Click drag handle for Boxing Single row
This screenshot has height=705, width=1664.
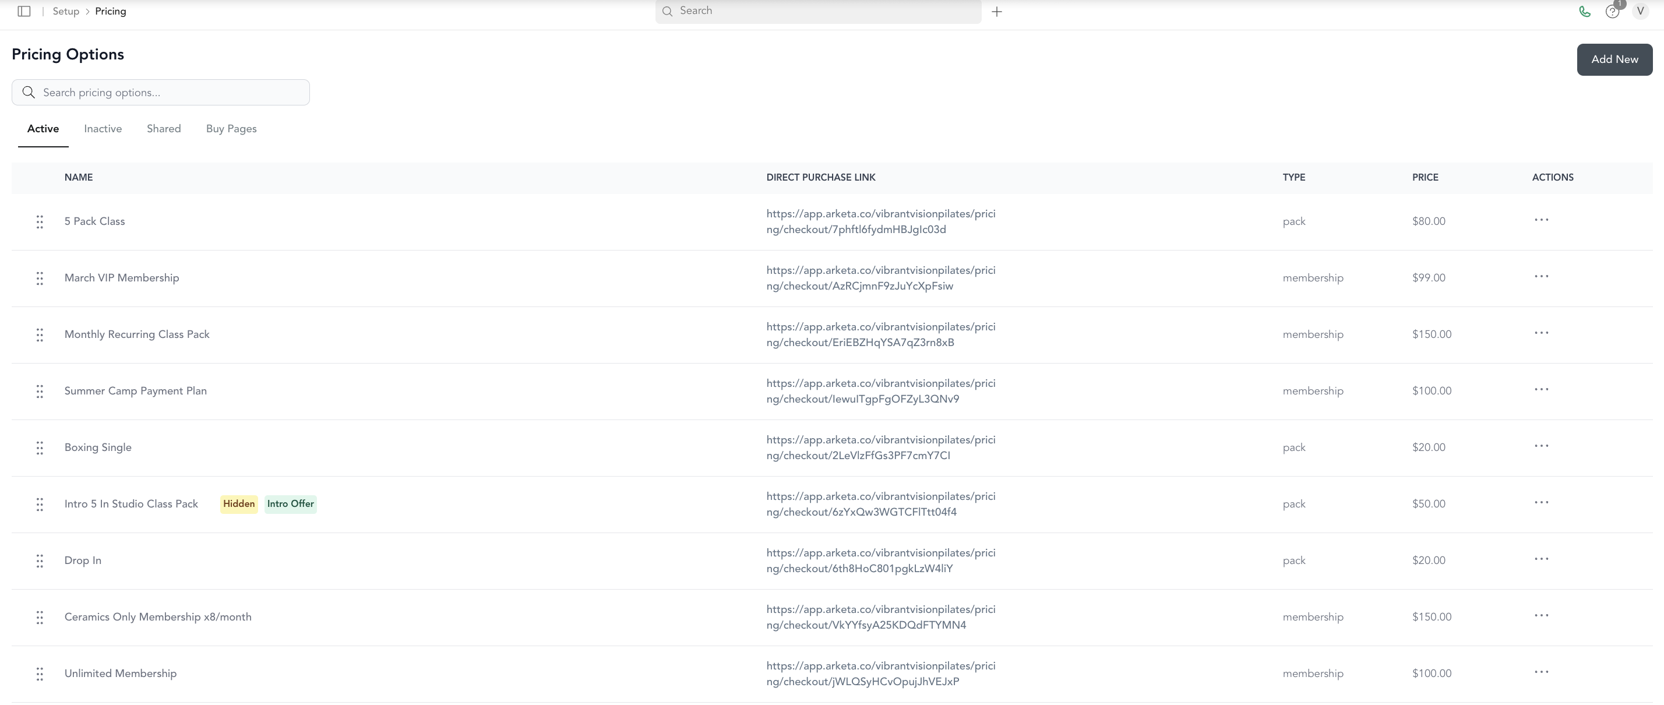tap(40, 448)
